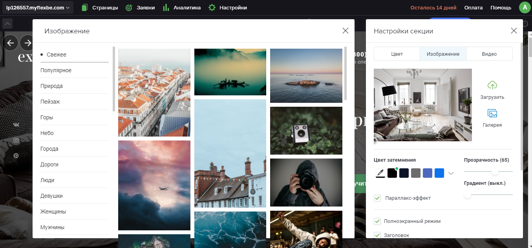Pick the city rooftops aerial photo
Screen dimensions: 532x248
(x=154, y=93)
